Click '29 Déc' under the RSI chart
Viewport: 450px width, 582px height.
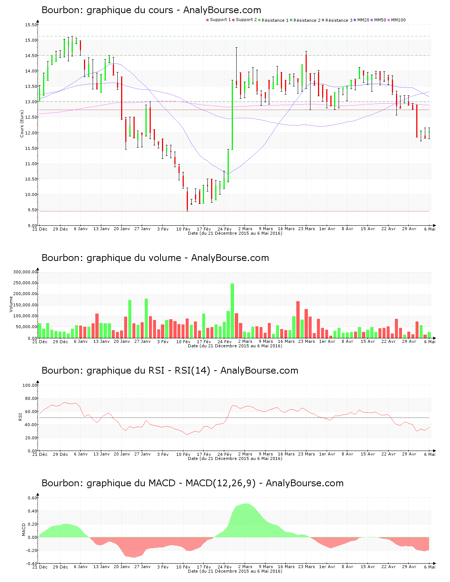click(x=60, y=454)
